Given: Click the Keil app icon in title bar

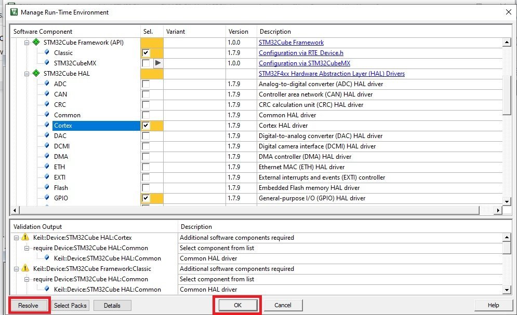Looking at the screenshot, I should coord(14,12).
